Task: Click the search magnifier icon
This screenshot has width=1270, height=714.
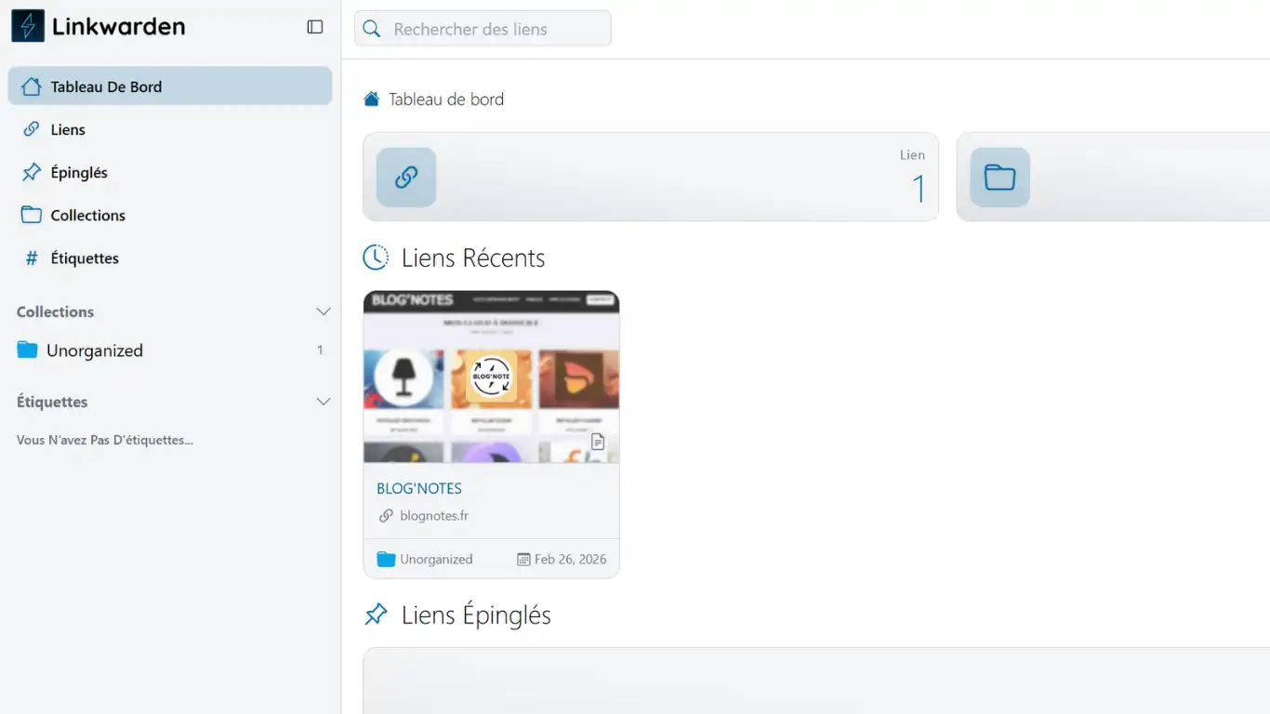Action: click(372, 29)
